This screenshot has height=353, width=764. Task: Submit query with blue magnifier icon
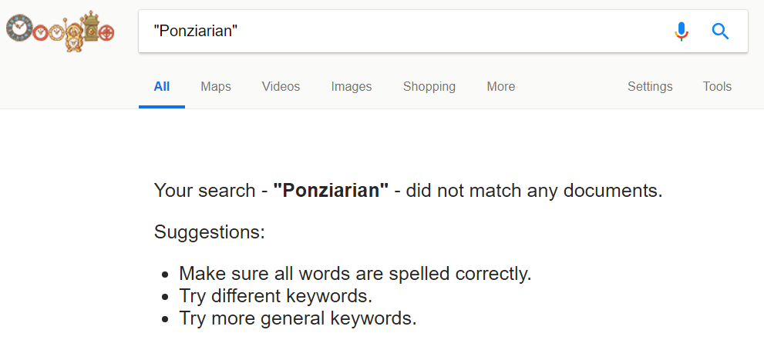tap(720, 32)
